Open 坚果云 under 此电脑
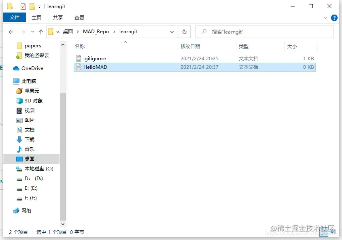342x240 pixels. coord(32,91)
